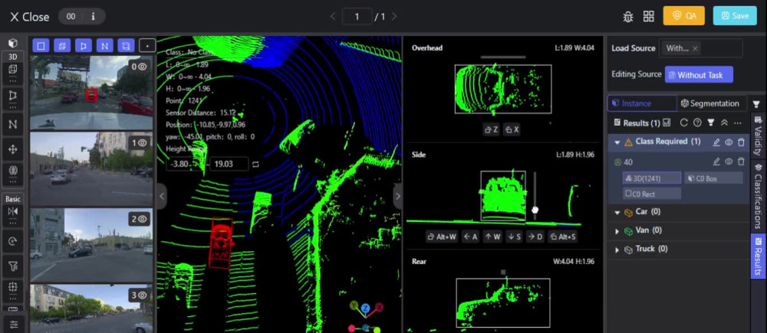Click the statistics chart icon beside Results (1)
This screenshot has width=767, height=333.
tap(667, 122)
